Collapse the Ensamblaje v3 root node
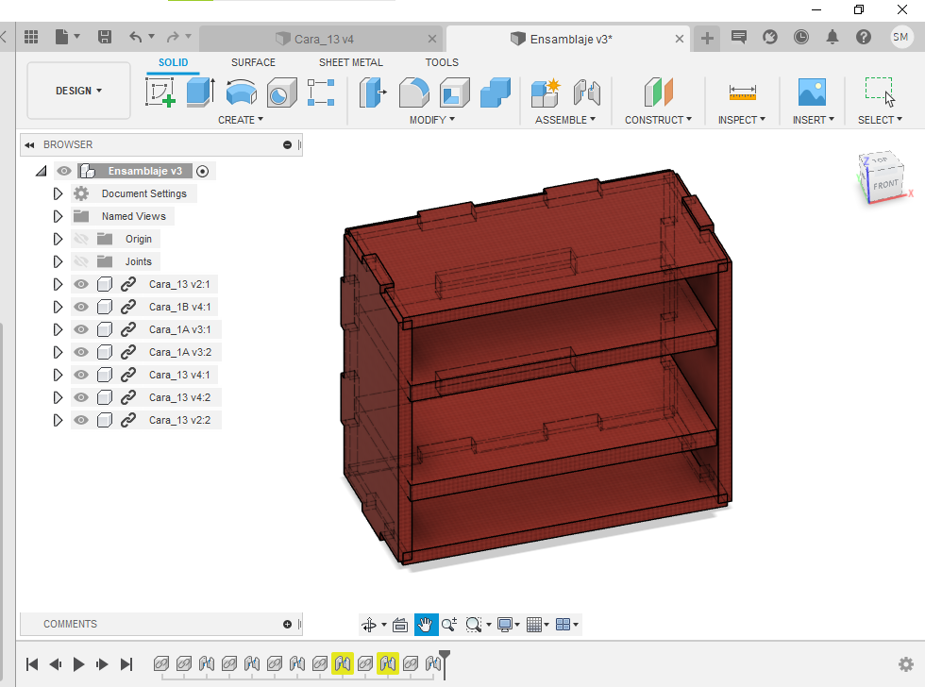Image resolution: width=925 pixels, height=687 pixels. (x=41, y=171)
